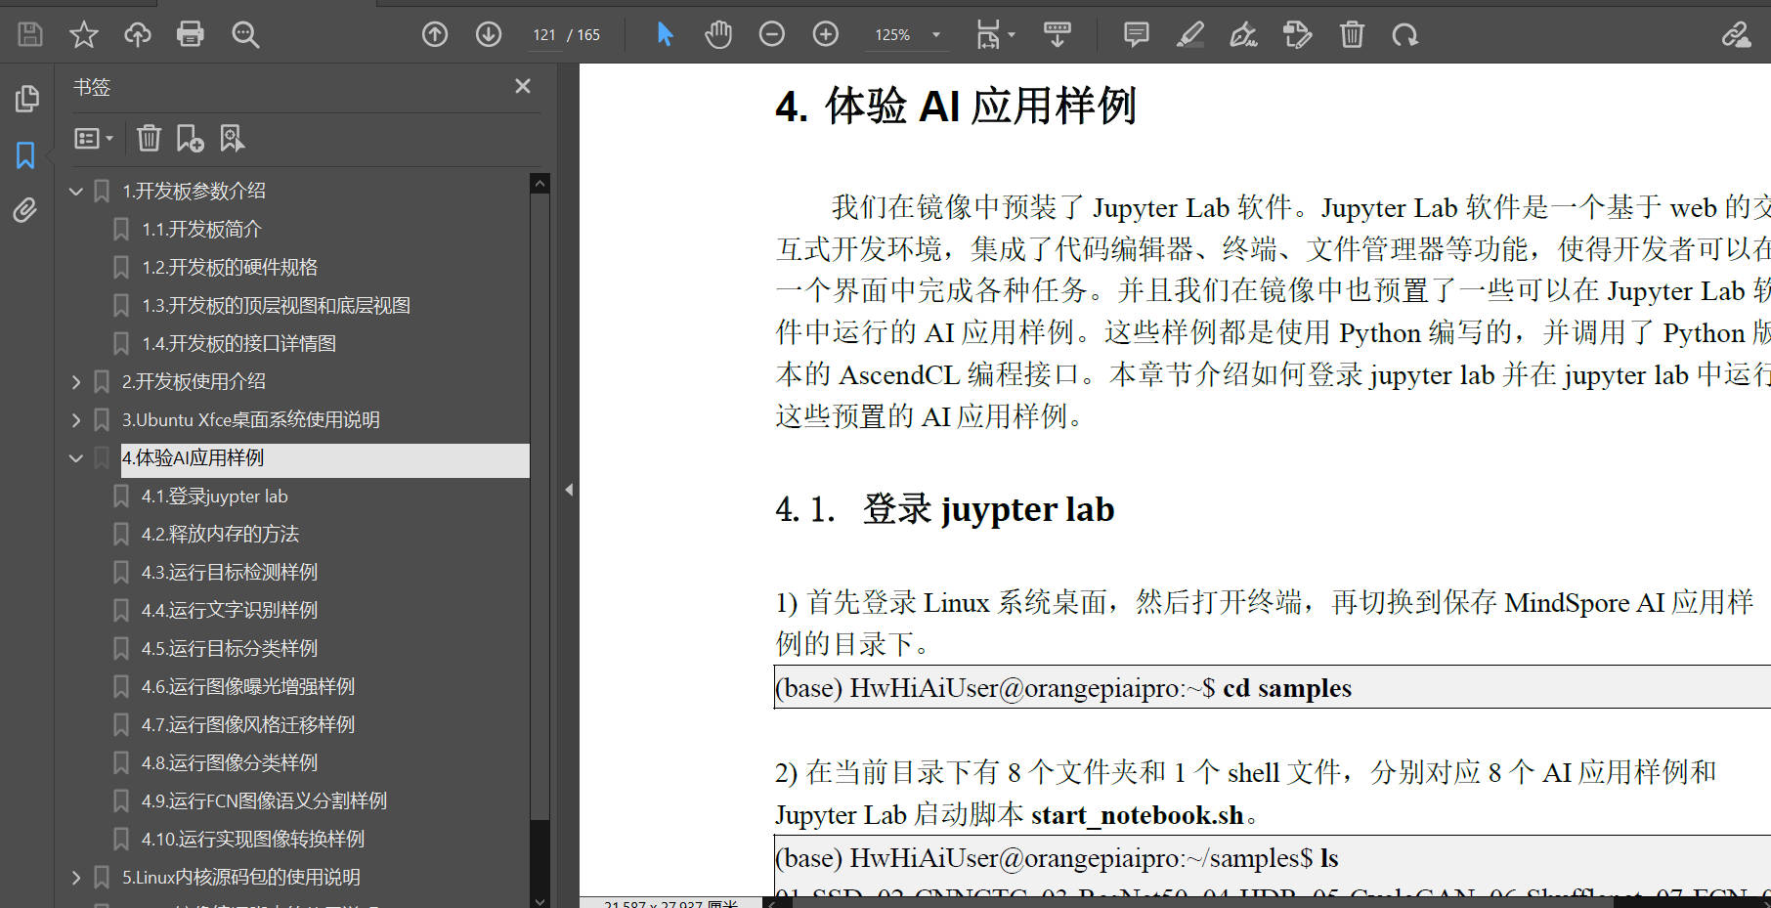Rotate the page view

click(x=1405, y=35)
